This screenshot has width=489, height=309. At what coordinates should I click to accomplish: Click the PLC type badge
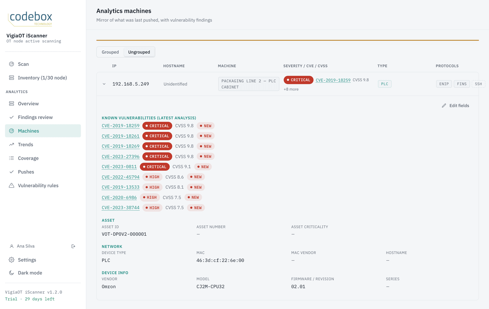pyautogui.click(x=385, y=84)
